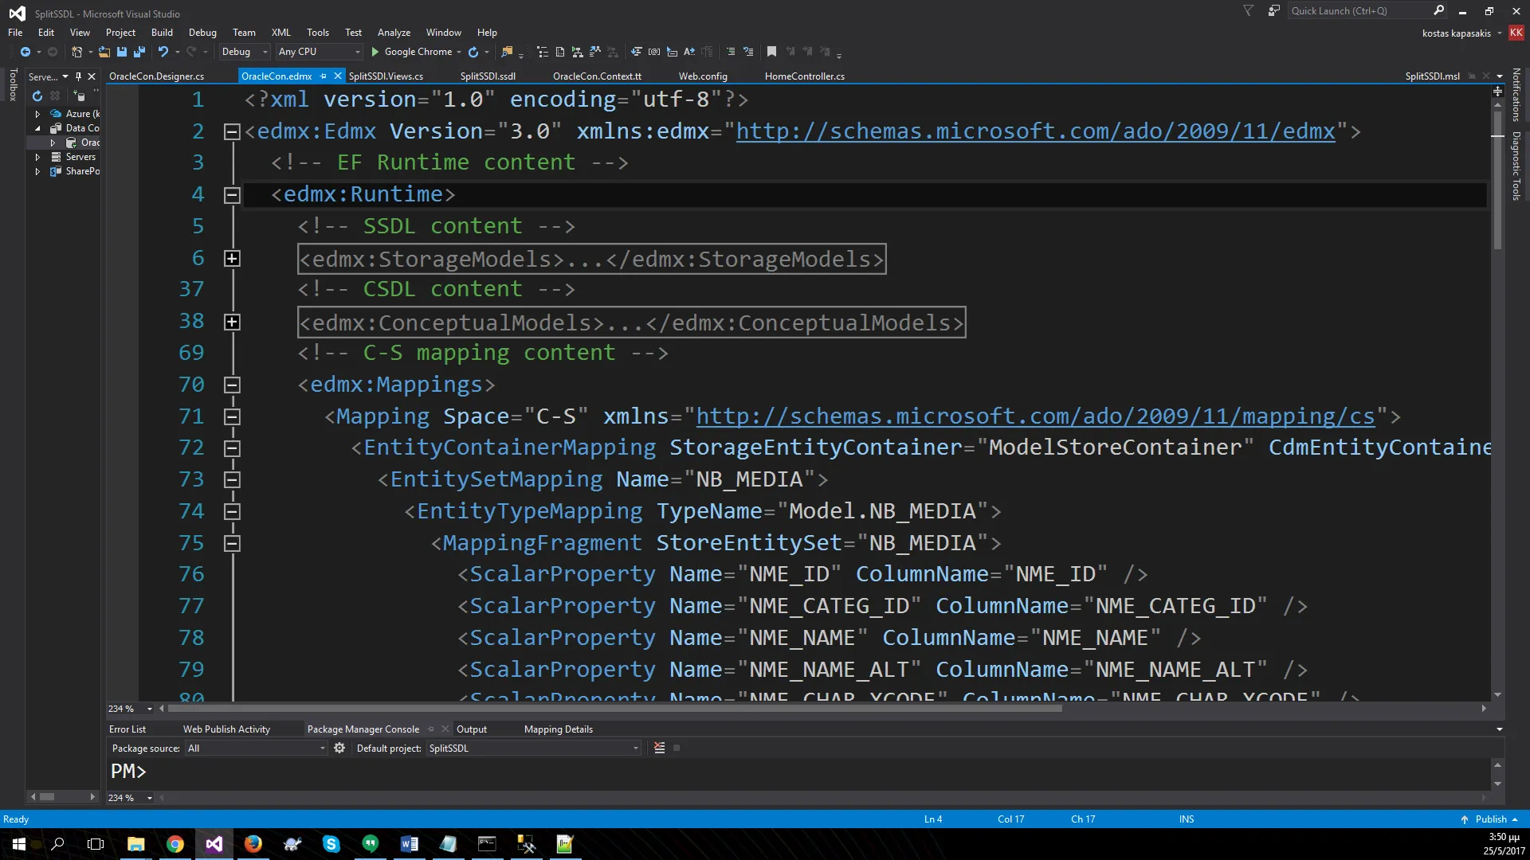Viewport: 1530px width, 860px height.
Task: Click the Connect to Database icon
Action: tap(79, 96)
